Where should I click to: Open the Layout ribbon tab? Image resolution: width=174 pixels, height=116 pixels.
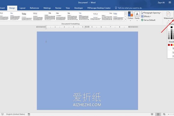click(x=22, y=8)
